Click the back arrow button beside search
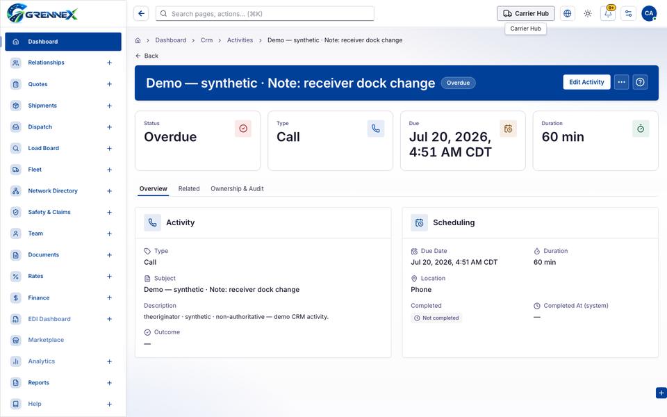Image resolution: width=667 pixels, height=417 pixels. coord(141,14)
